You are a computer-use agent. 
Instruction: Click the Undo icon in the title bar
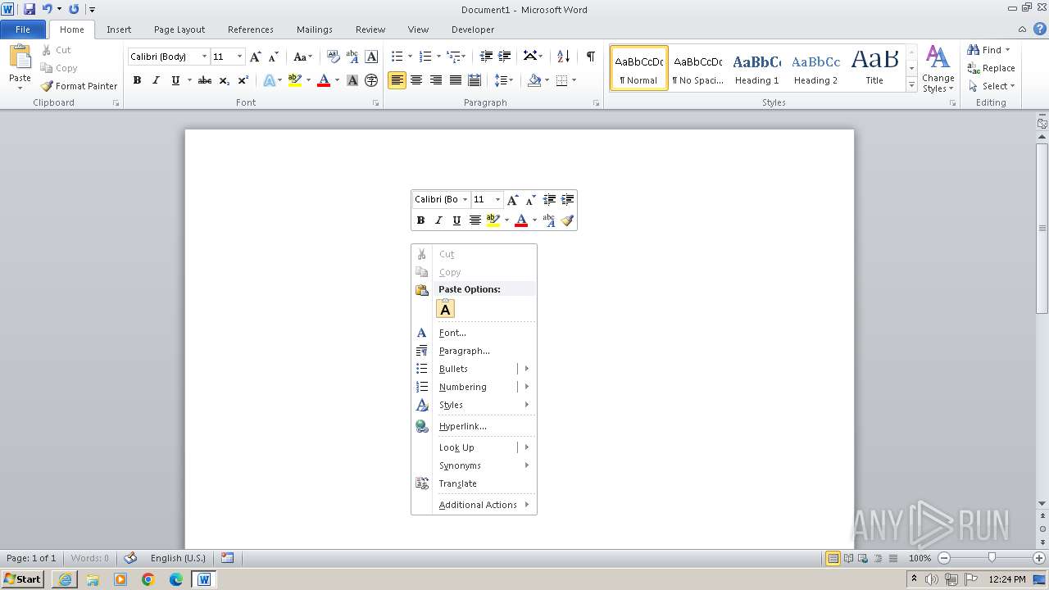(47, 9)
